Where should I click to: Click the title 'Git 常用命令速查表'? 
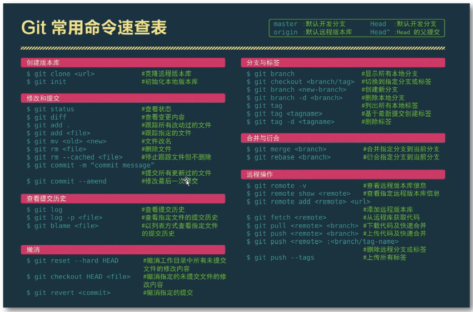click(x=94, y=27)
